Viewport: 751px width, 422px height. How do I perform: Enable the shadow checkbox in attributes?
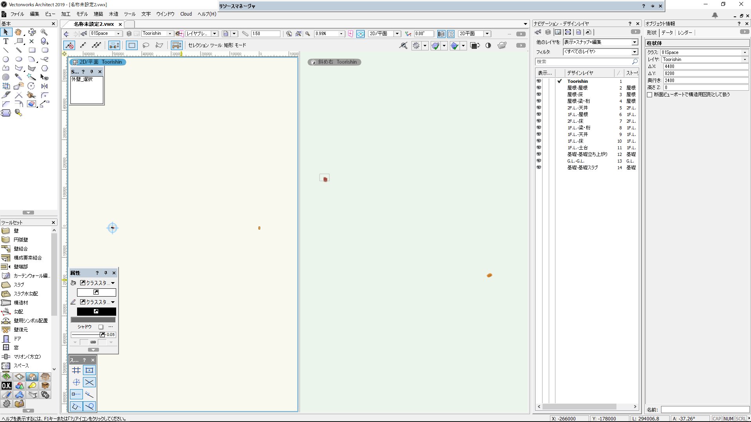pos(101,327)
